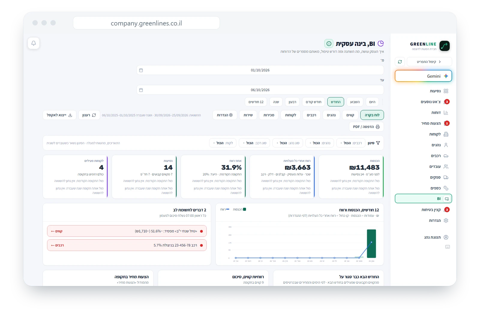Screen dimensions: 480x322
Task: Switch to the שירות tab
Action: (x=248, y=115)
